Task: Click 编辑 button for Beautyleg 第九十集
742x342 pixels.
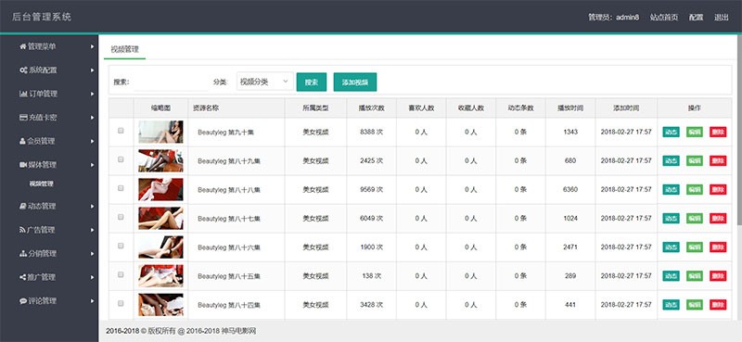Action: tap(695, 132)
